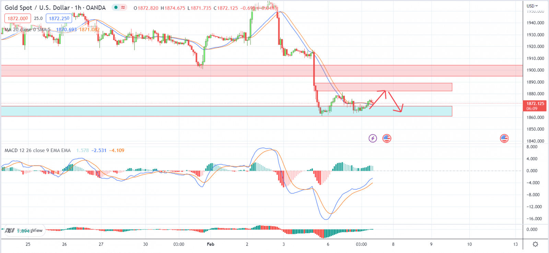Click the high price H1874.675 readout

173,8
